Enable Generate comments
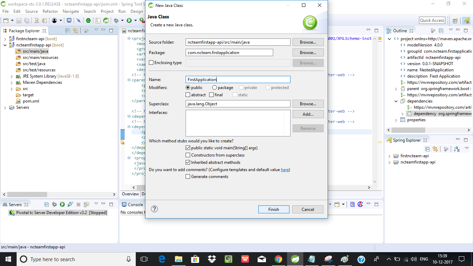Screen dimensions: 473x266 coord(188,176)
